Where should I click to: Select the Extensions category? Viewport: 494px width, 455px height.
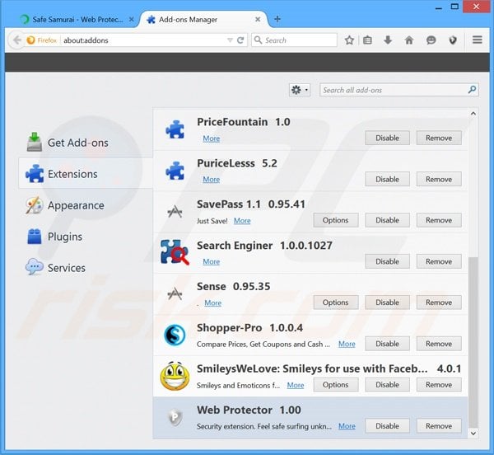point(86,173)
